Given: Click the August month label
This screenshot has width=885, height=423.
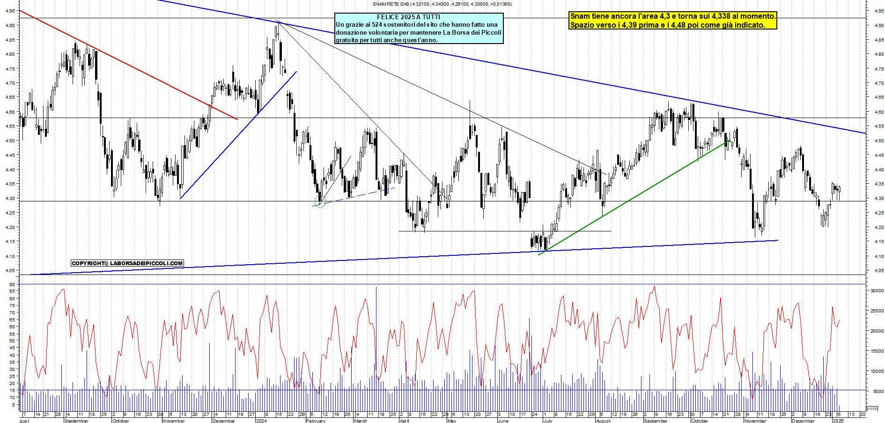Looking at the screenshot, I should [603, 421].
